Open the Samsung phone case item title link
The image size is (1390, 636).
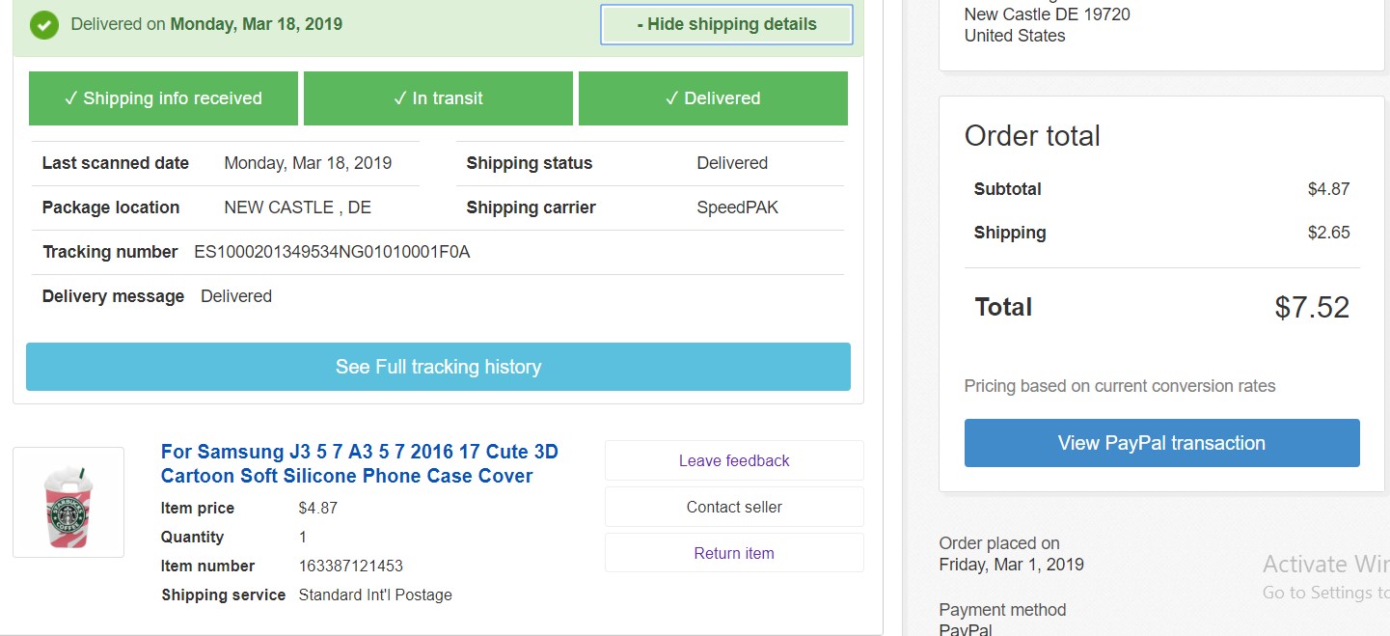(359, 463)
